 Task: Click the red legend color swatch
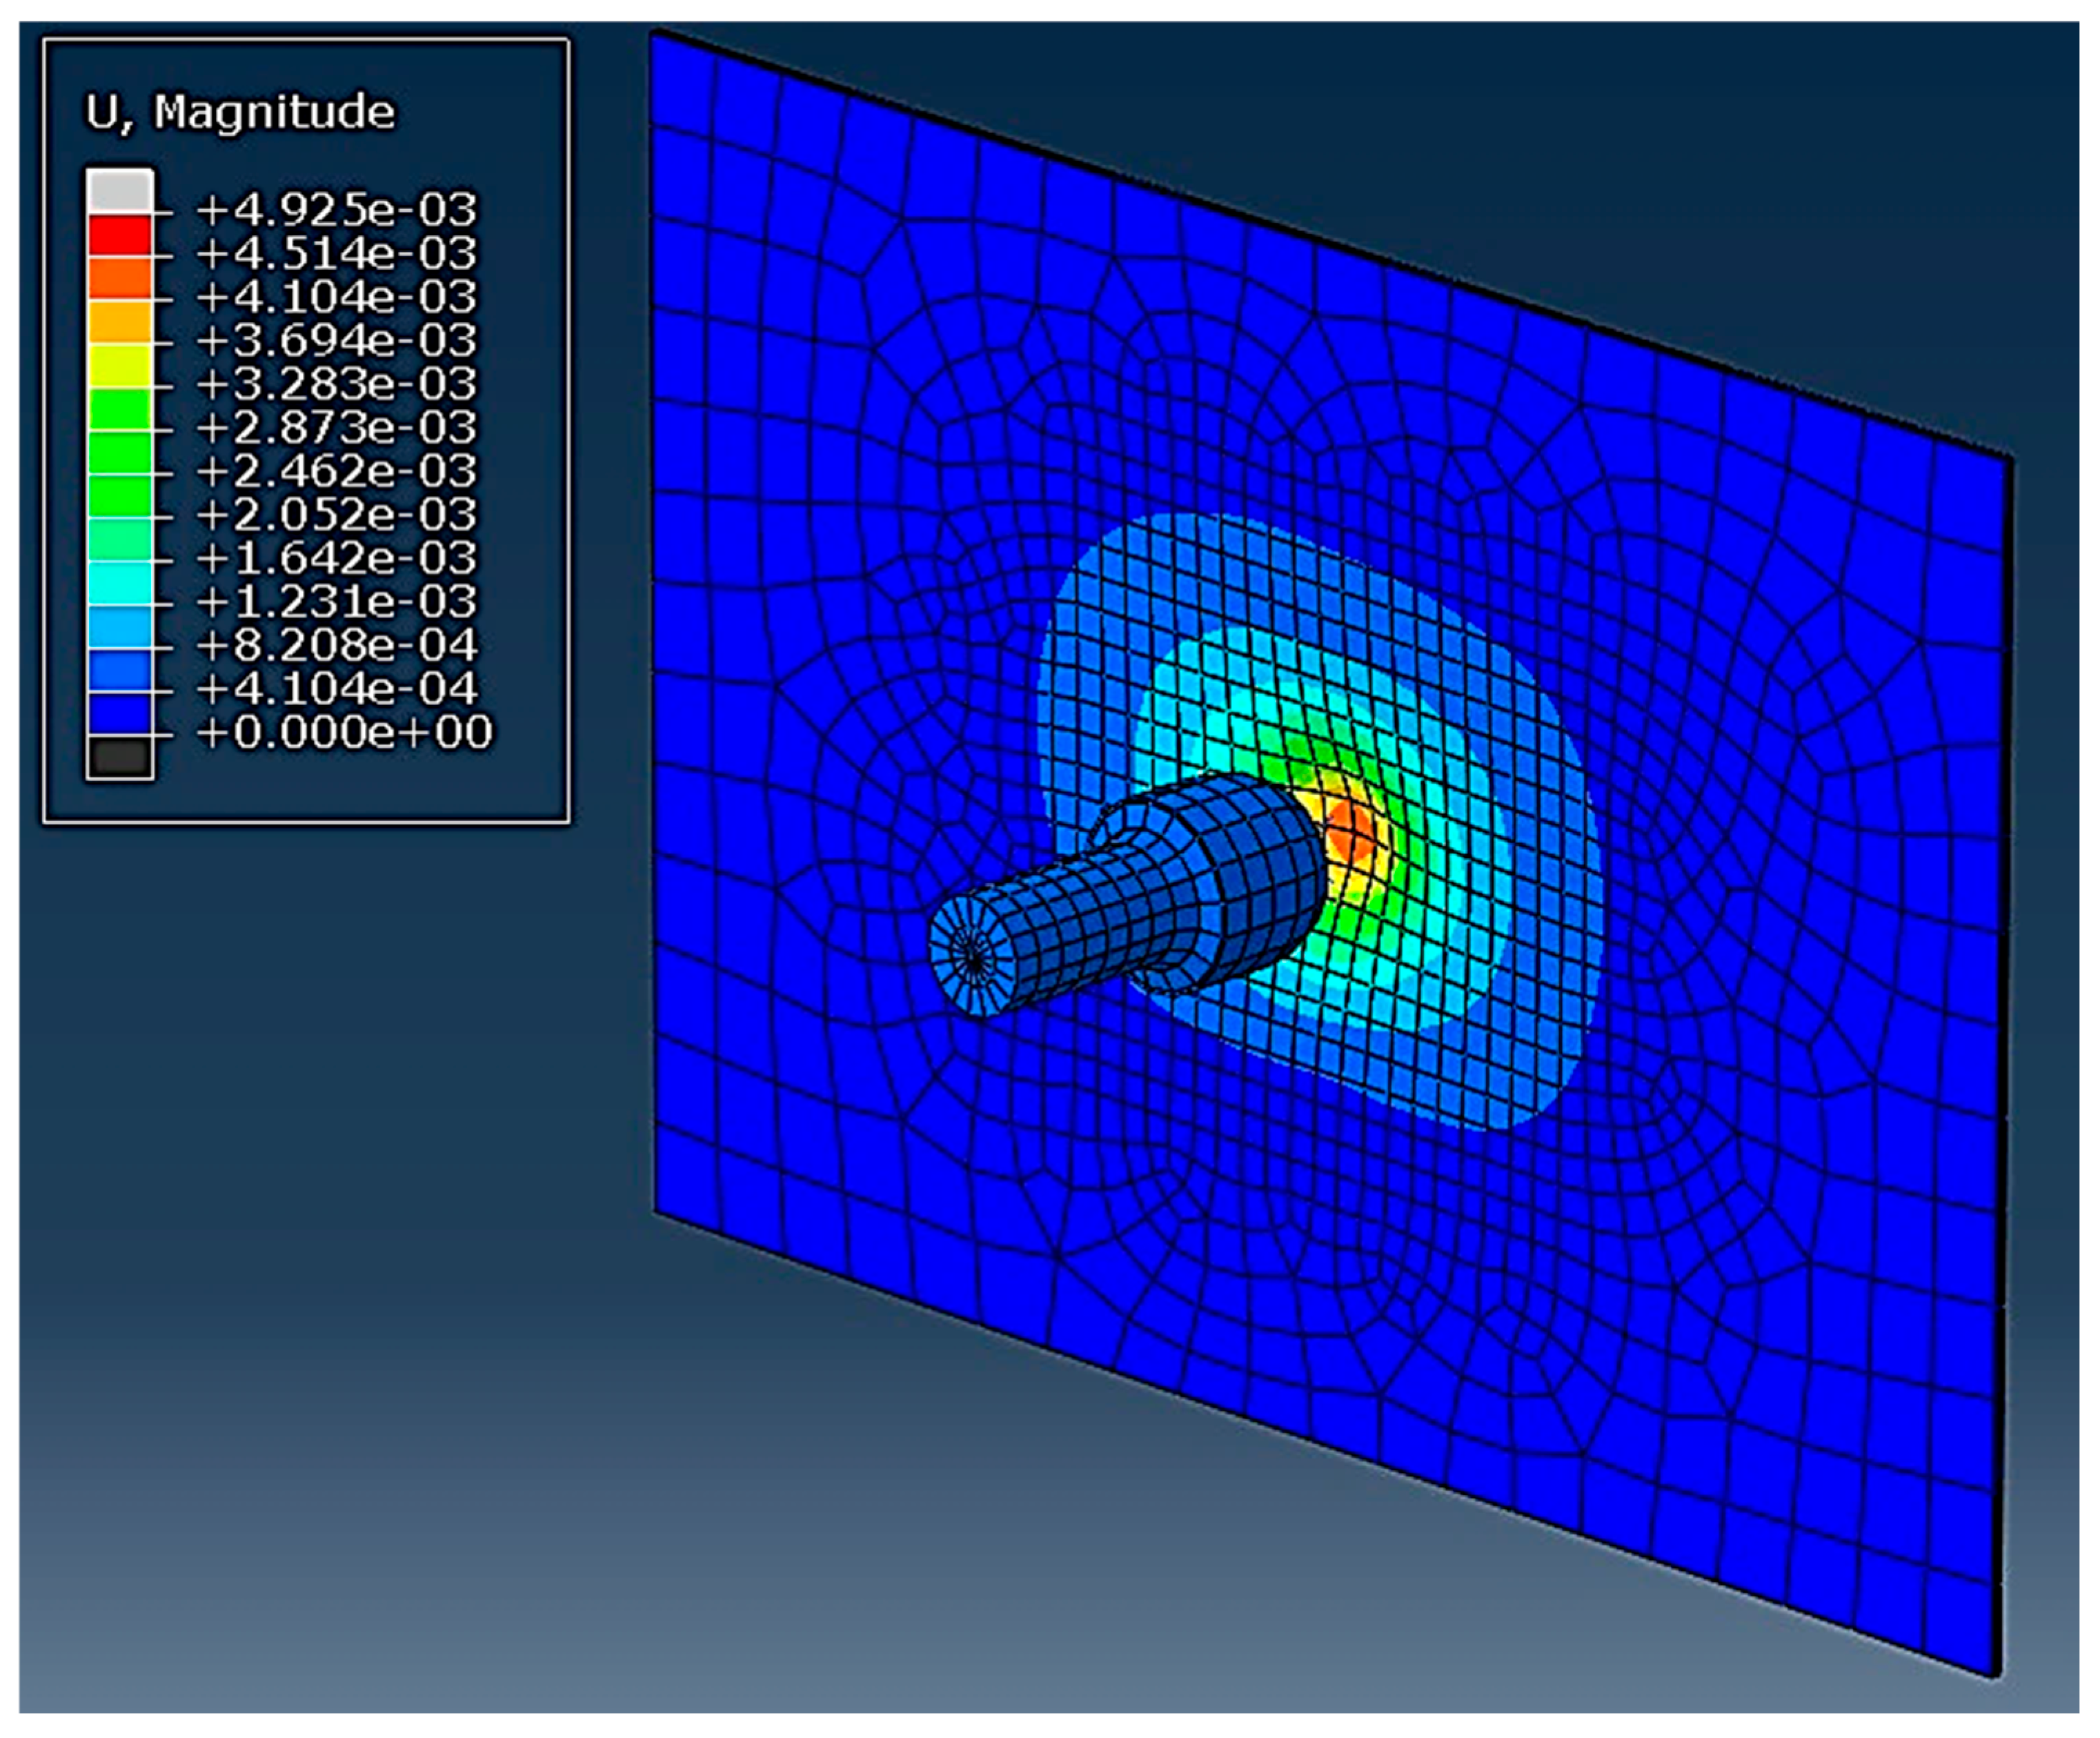point(120,234)
